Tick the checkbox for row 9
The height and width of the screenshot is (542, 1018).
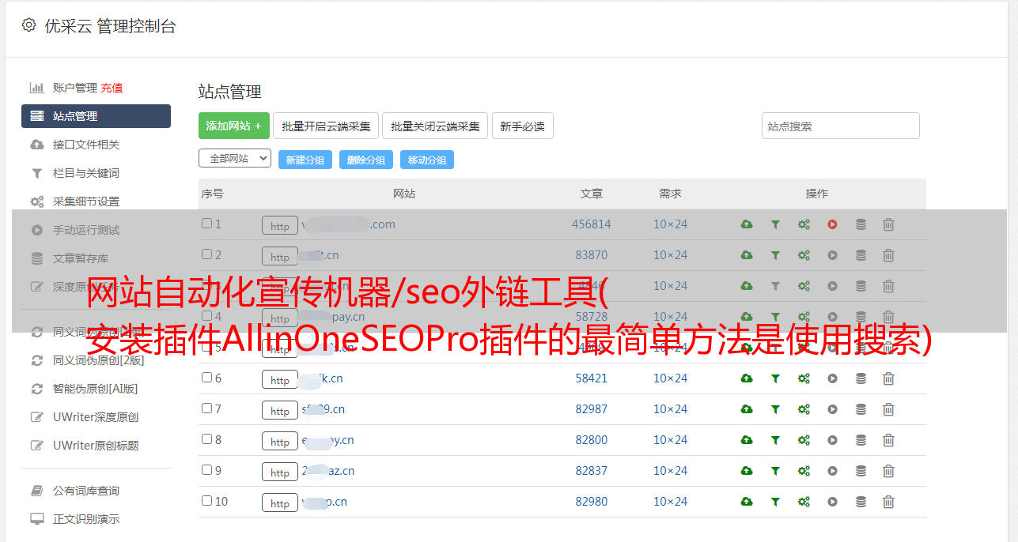(x=206, y=470)
